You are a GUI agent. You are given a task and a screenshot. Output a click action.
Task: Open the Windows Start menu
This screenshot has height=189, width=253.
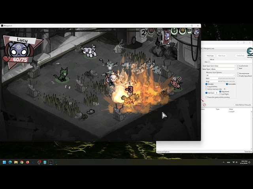[4, 162]
